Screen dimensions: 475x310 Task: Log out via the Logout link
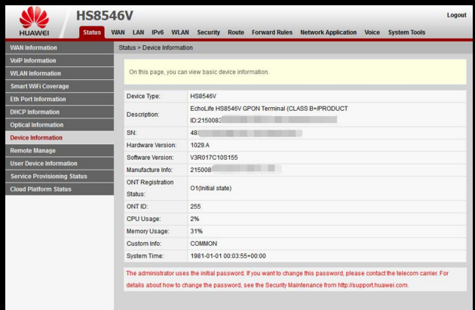click(x=456, y=15)
